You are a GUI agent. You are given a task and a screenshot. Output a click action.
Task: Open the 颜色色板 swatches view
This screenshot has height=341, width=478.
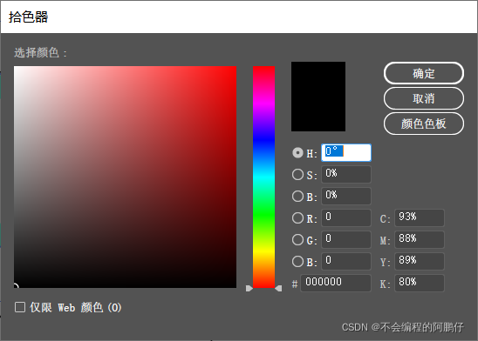click(x=424, y=124)
